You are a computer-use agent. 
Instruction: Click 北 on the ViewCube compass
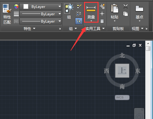pos(122,55)
